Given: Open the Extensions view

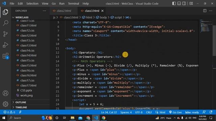Looking at the screenshot, I should tap(5, 56).
